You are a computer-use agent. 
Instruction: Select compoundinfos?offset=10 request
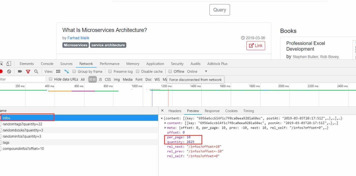[79, 148]
